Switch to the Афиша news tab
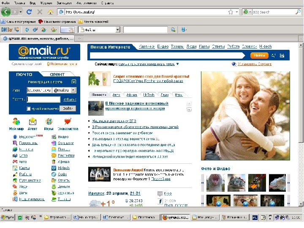The width and height of the screenshot is (304, 228). tap(132, 95)
